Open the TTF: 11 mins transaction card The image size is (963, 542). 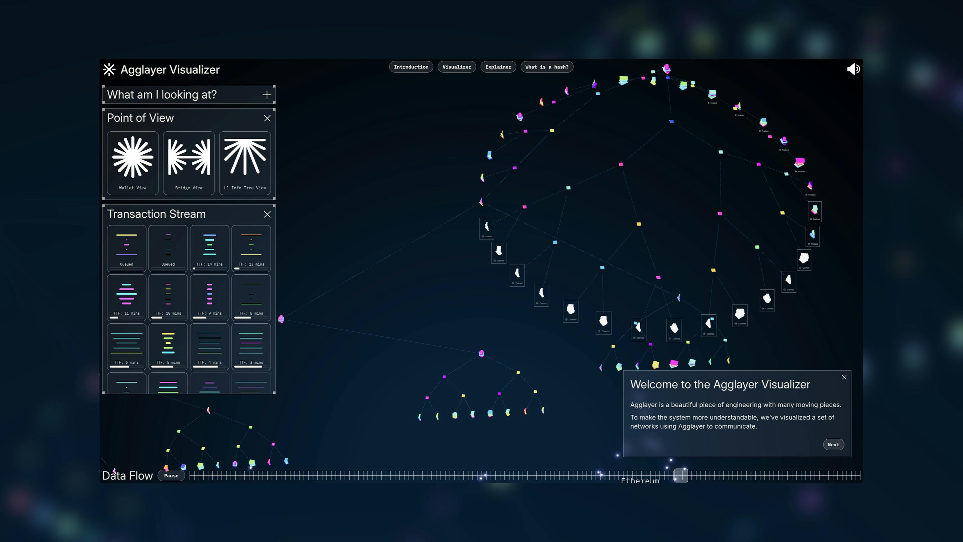point(126,297)
